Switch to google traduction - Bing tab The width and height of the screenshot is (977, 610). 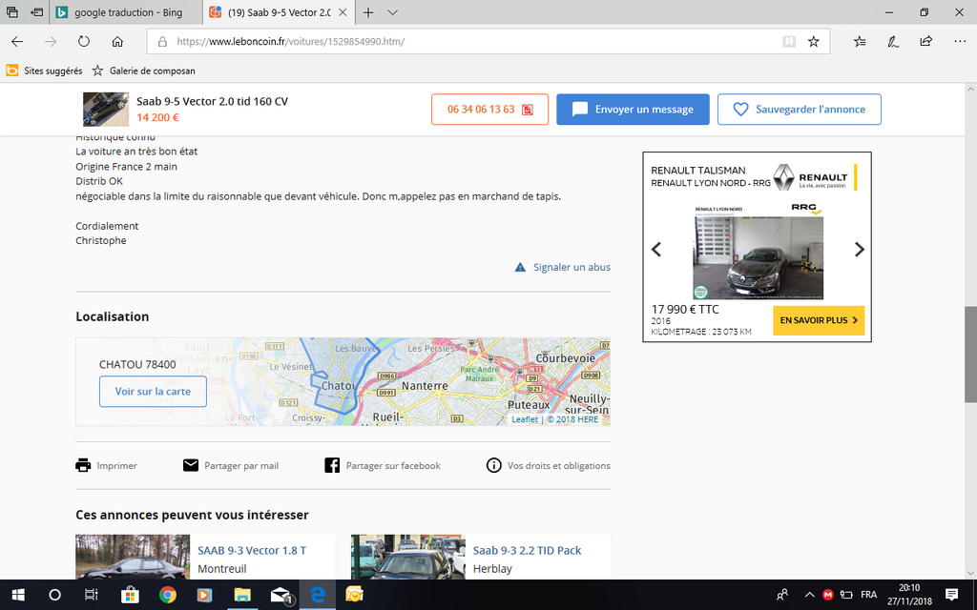click(125, 12)
